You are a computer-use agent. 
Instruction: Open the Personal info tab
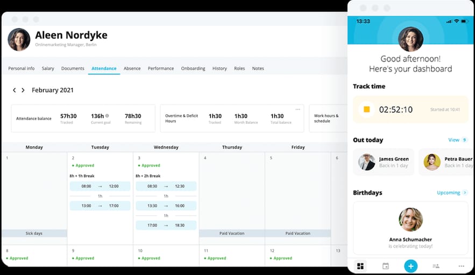21,68
